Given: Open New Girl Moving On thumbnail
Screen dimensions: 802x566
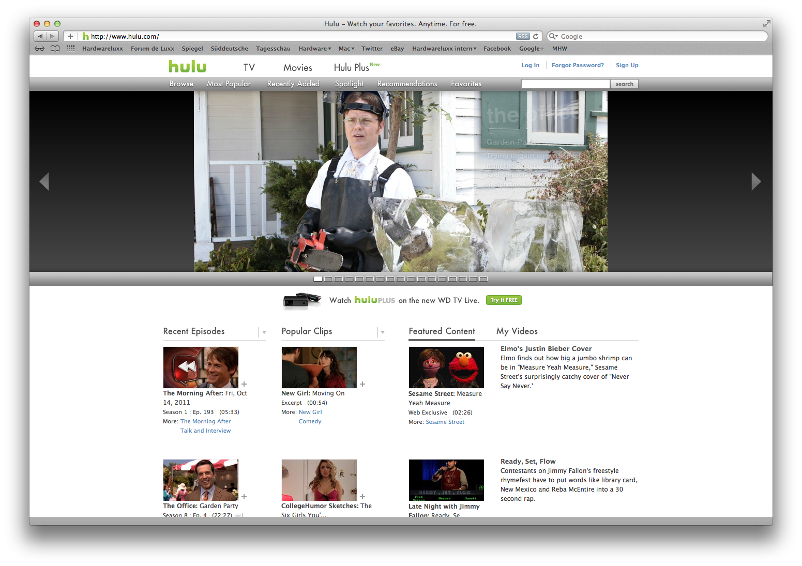Looking at the screenshot, I should (319, 368).
